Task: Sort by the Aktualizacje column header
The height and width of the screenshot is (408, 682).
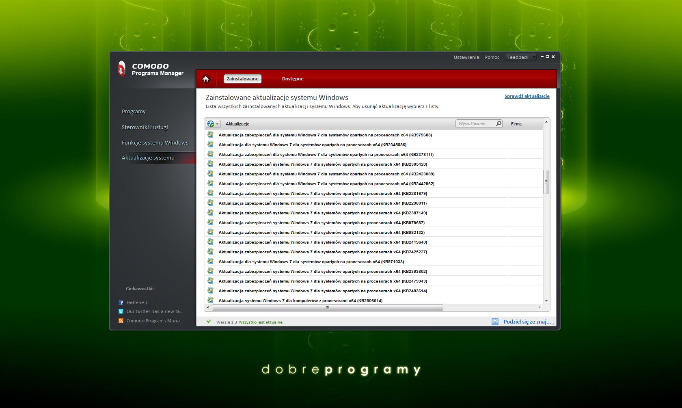Action: [x=237, y=124]
